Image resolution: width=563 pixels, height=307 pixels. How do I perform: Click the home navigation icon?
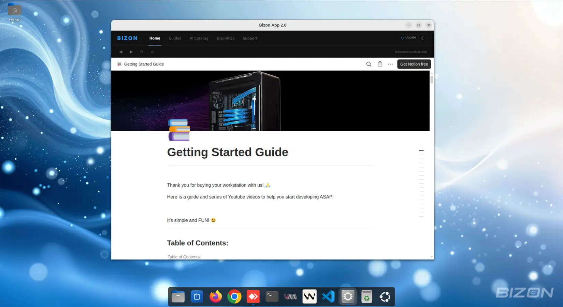point(152,52)
